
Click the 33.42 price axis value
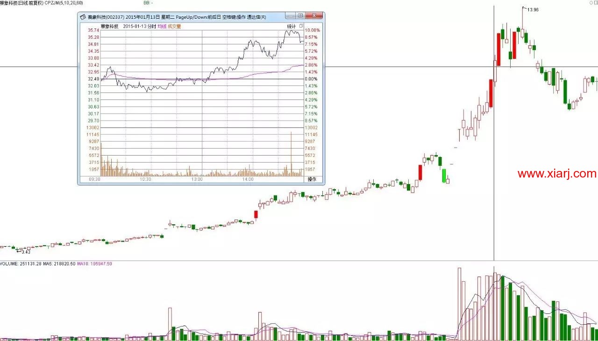93,65
